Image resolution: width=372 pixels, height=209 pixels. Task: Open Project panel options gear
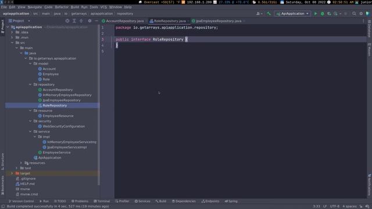click(90, 21)
